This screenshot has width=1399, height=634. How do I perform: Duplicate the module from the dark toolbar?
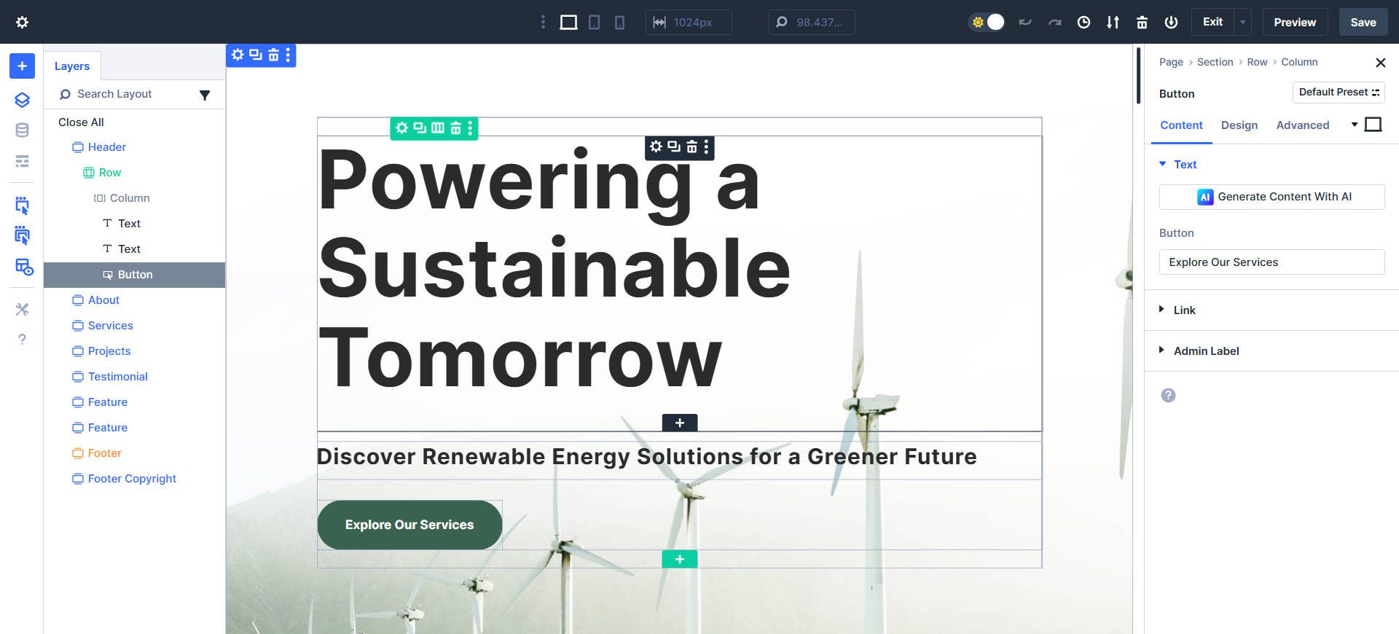pos(674,147)
